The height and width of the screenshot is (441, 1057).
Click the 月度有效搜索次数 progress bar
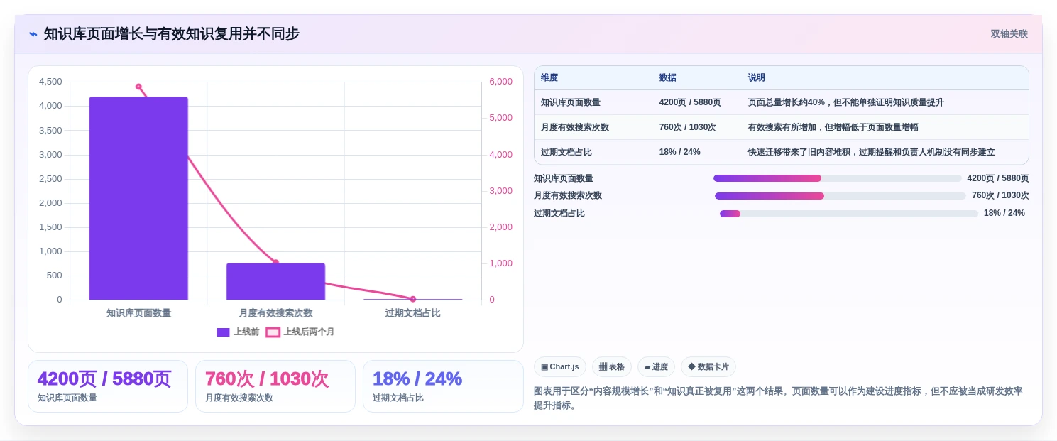click(840, 195)
